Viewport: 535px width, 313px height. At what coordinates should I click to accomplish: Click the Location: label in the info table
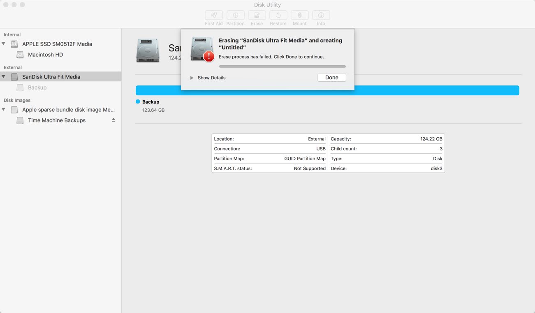coord(224,139)
